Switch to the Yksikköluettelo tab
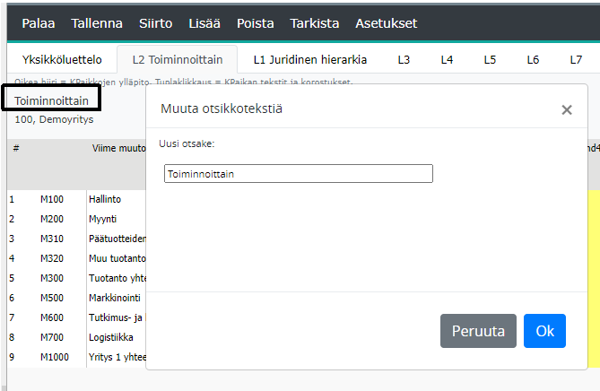Screen dimensions: 600x391 (62, 60)
